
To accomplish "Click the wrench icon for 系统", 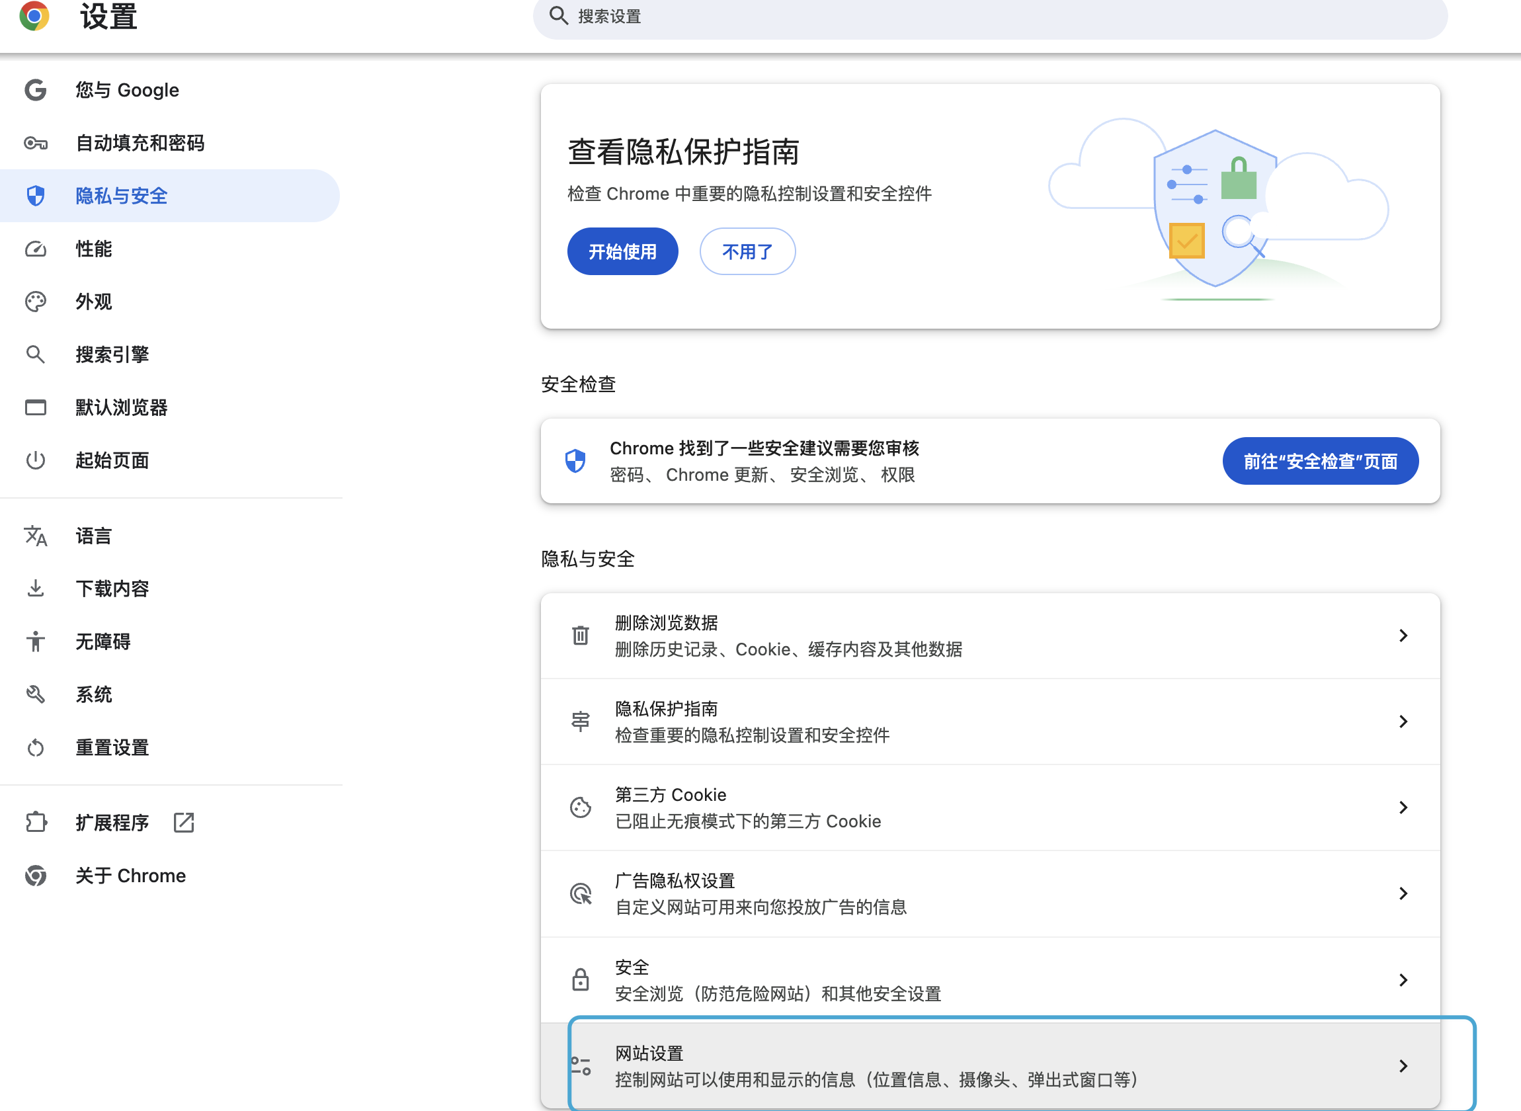I will (36, 694).
